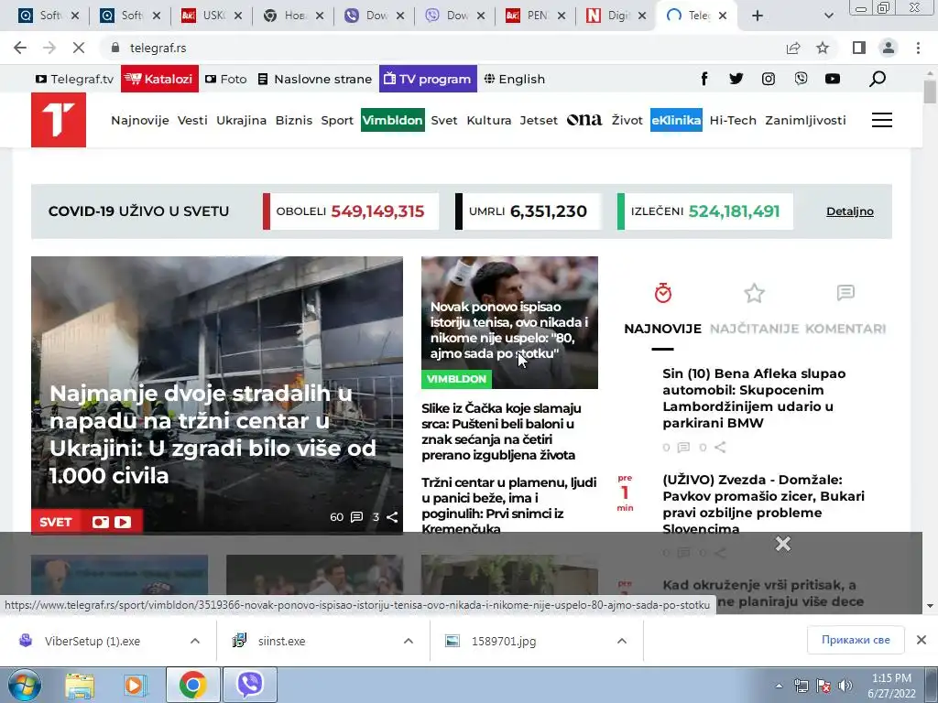Open COVID-19 Detaljno link
This screenshot has height=703, width=938.
point(849,211)
